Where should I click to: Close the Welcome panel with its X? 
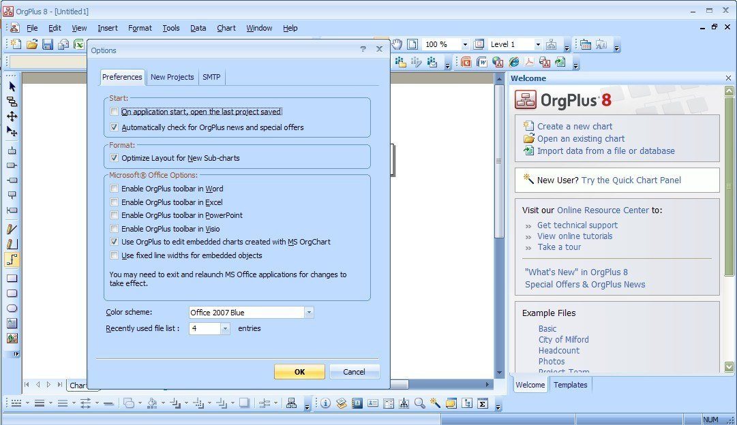pos(728,78)
